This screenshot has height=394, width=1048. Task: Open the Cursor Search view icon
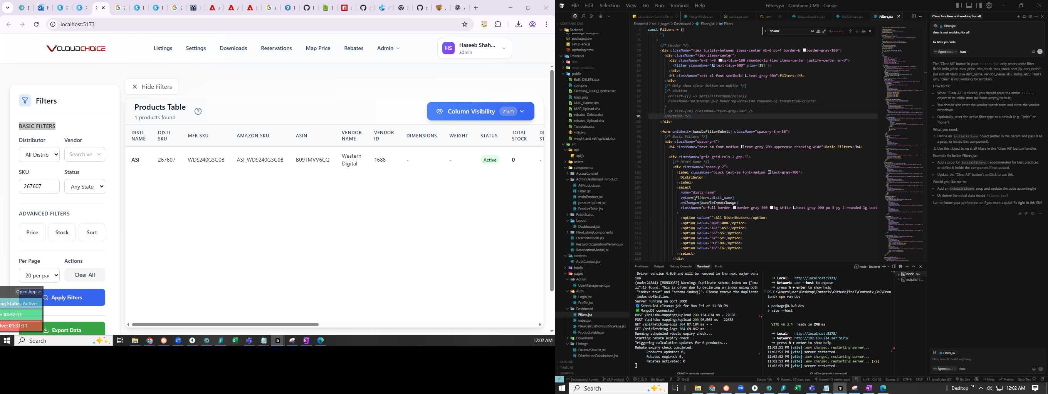click(x=583, y=16)
